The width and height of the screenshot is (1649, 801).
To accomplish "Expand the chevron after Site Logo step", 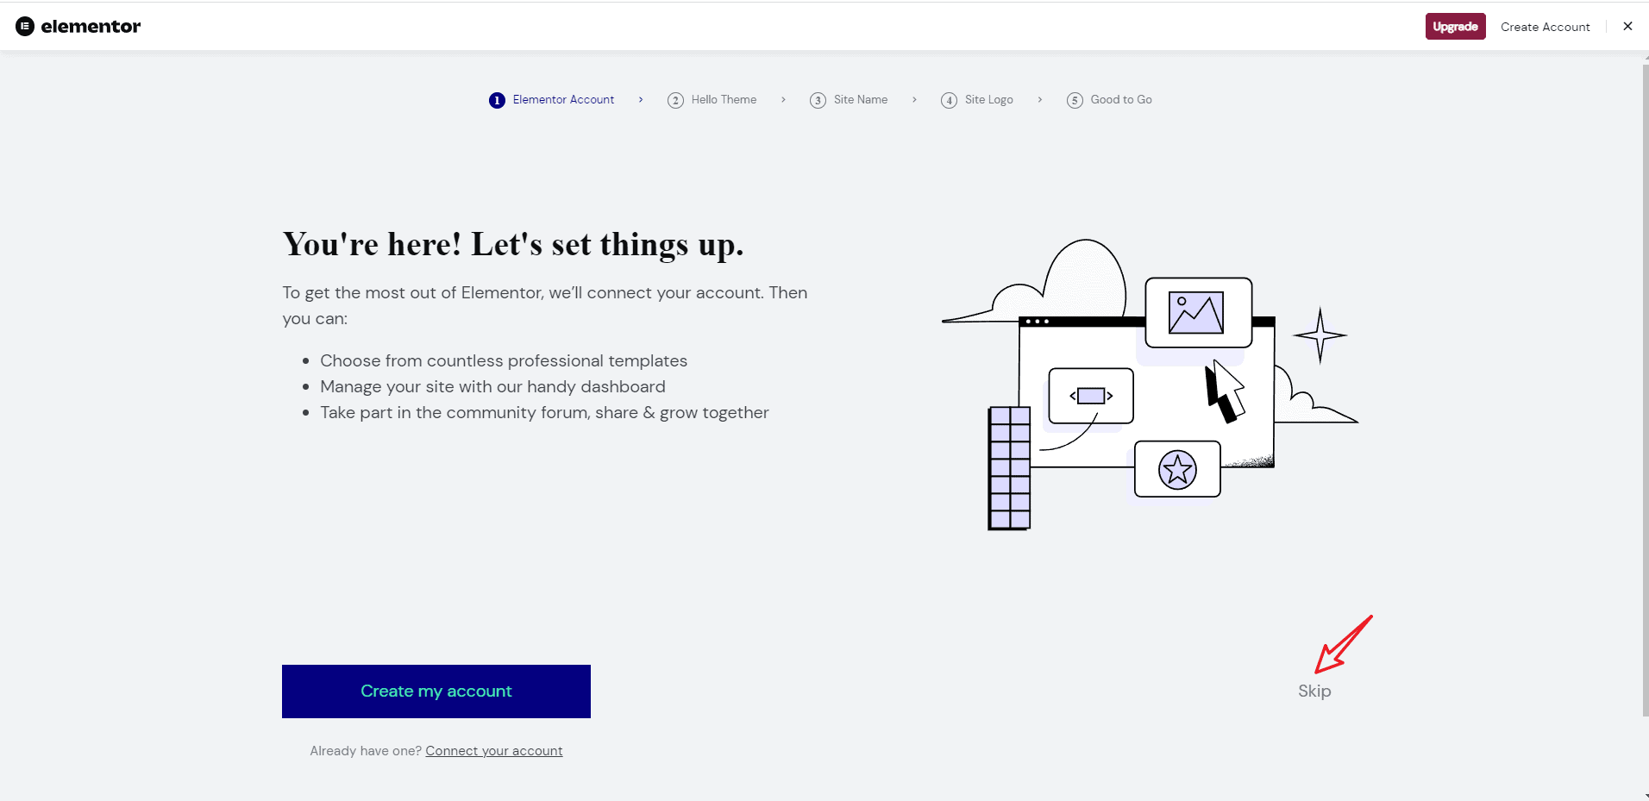I will coord(1039,100).
